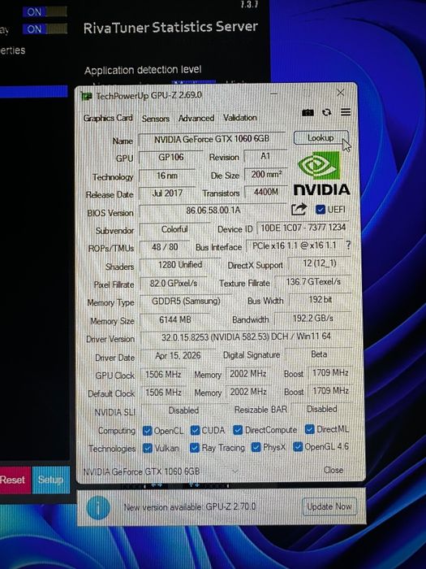Toggle the Ray Tracing checkbox
The image size is (426, 569).
click(195, 448)
